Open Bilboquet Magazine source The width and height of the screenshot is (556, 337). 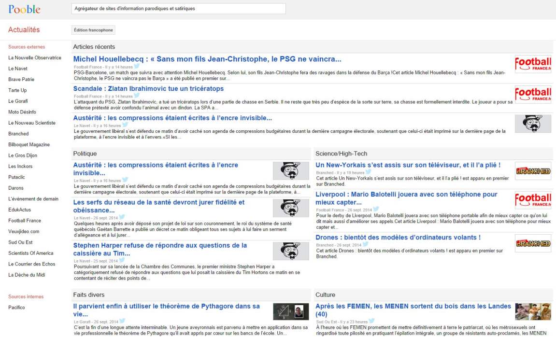pyautogui.click(x=29, y=144)
